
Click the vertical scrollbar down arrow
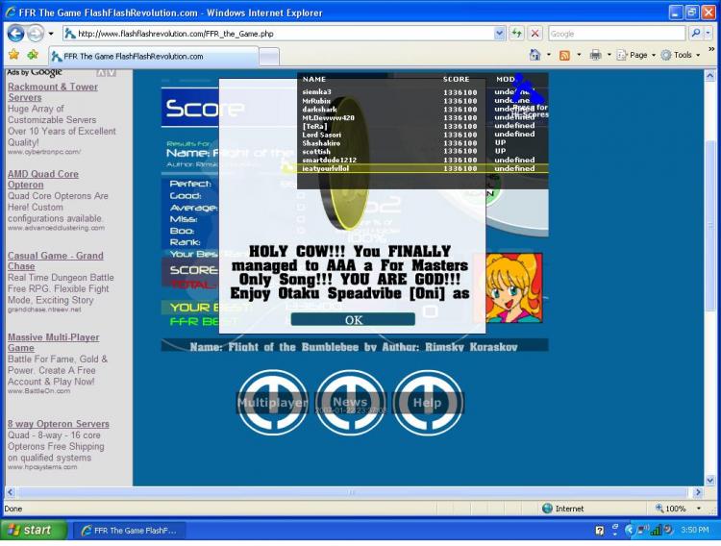click(x=710, y=481)
